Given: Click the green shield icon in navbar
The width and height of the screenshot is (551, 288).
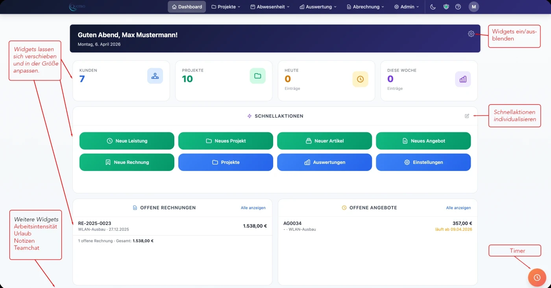Looking at the screenshot, I should coord(446,7).
